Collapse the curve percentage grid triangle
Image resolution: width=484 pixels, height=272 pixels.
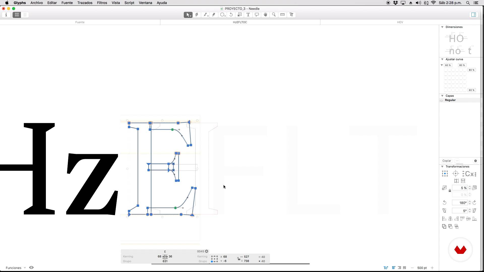442,65
